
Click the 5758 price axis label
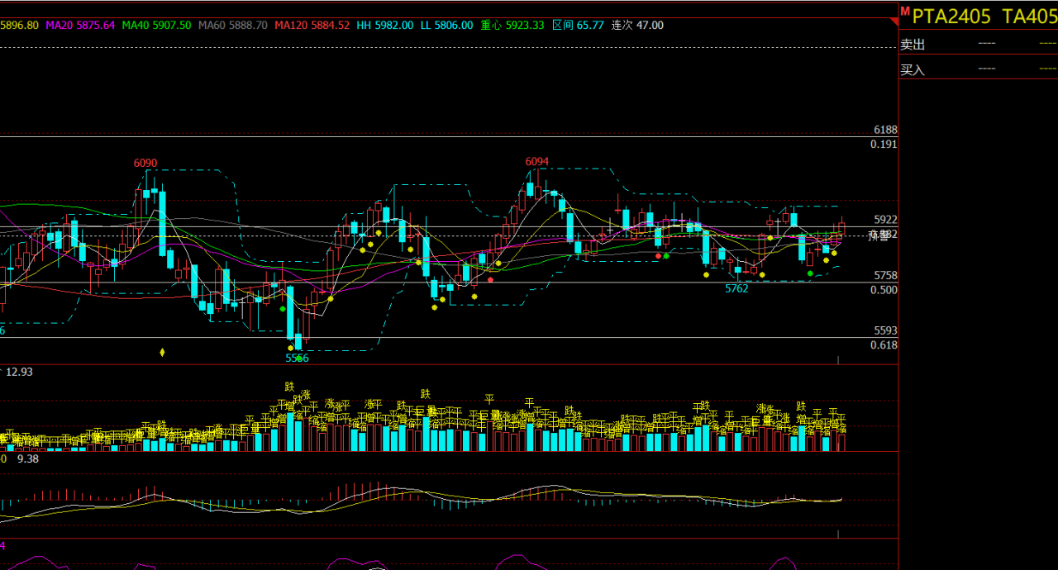coord(885,276)
